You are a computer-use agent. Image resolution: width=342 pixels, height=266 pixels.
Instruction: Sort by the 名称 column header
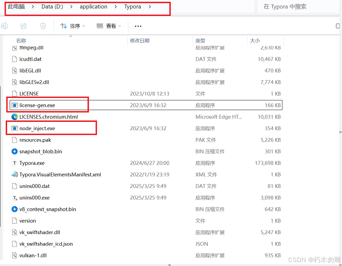point(21,41)
